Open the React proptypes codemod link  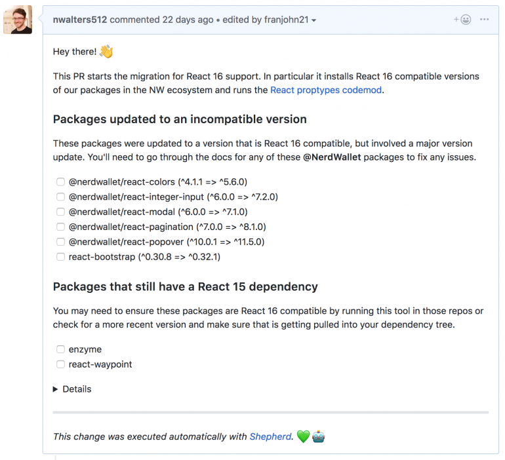[x=325, y=90]
